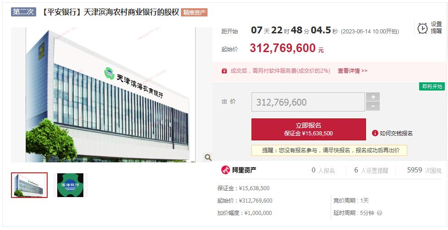448x230 pixels.
Task: Open 查看详情 fee details link
Action: [x=349, y=71]
